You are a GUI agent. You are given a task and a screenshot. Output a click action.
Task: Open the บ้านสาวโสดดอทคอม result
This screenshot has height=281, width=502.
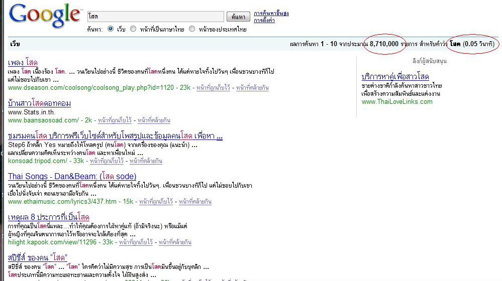point(39,103)
